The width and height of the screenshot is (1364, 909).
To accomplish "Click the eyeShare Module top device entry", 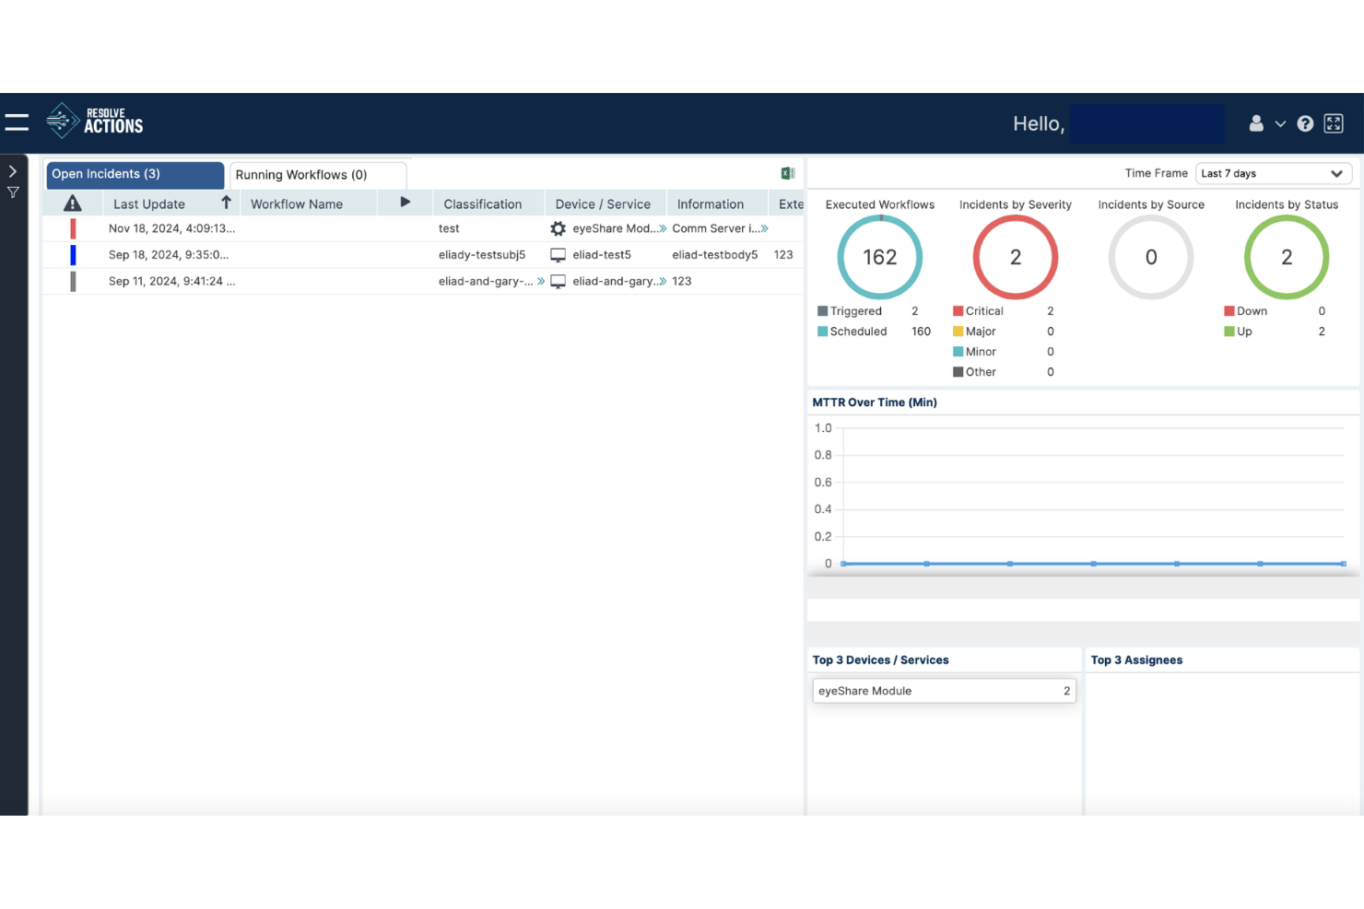I will point(944,691).
